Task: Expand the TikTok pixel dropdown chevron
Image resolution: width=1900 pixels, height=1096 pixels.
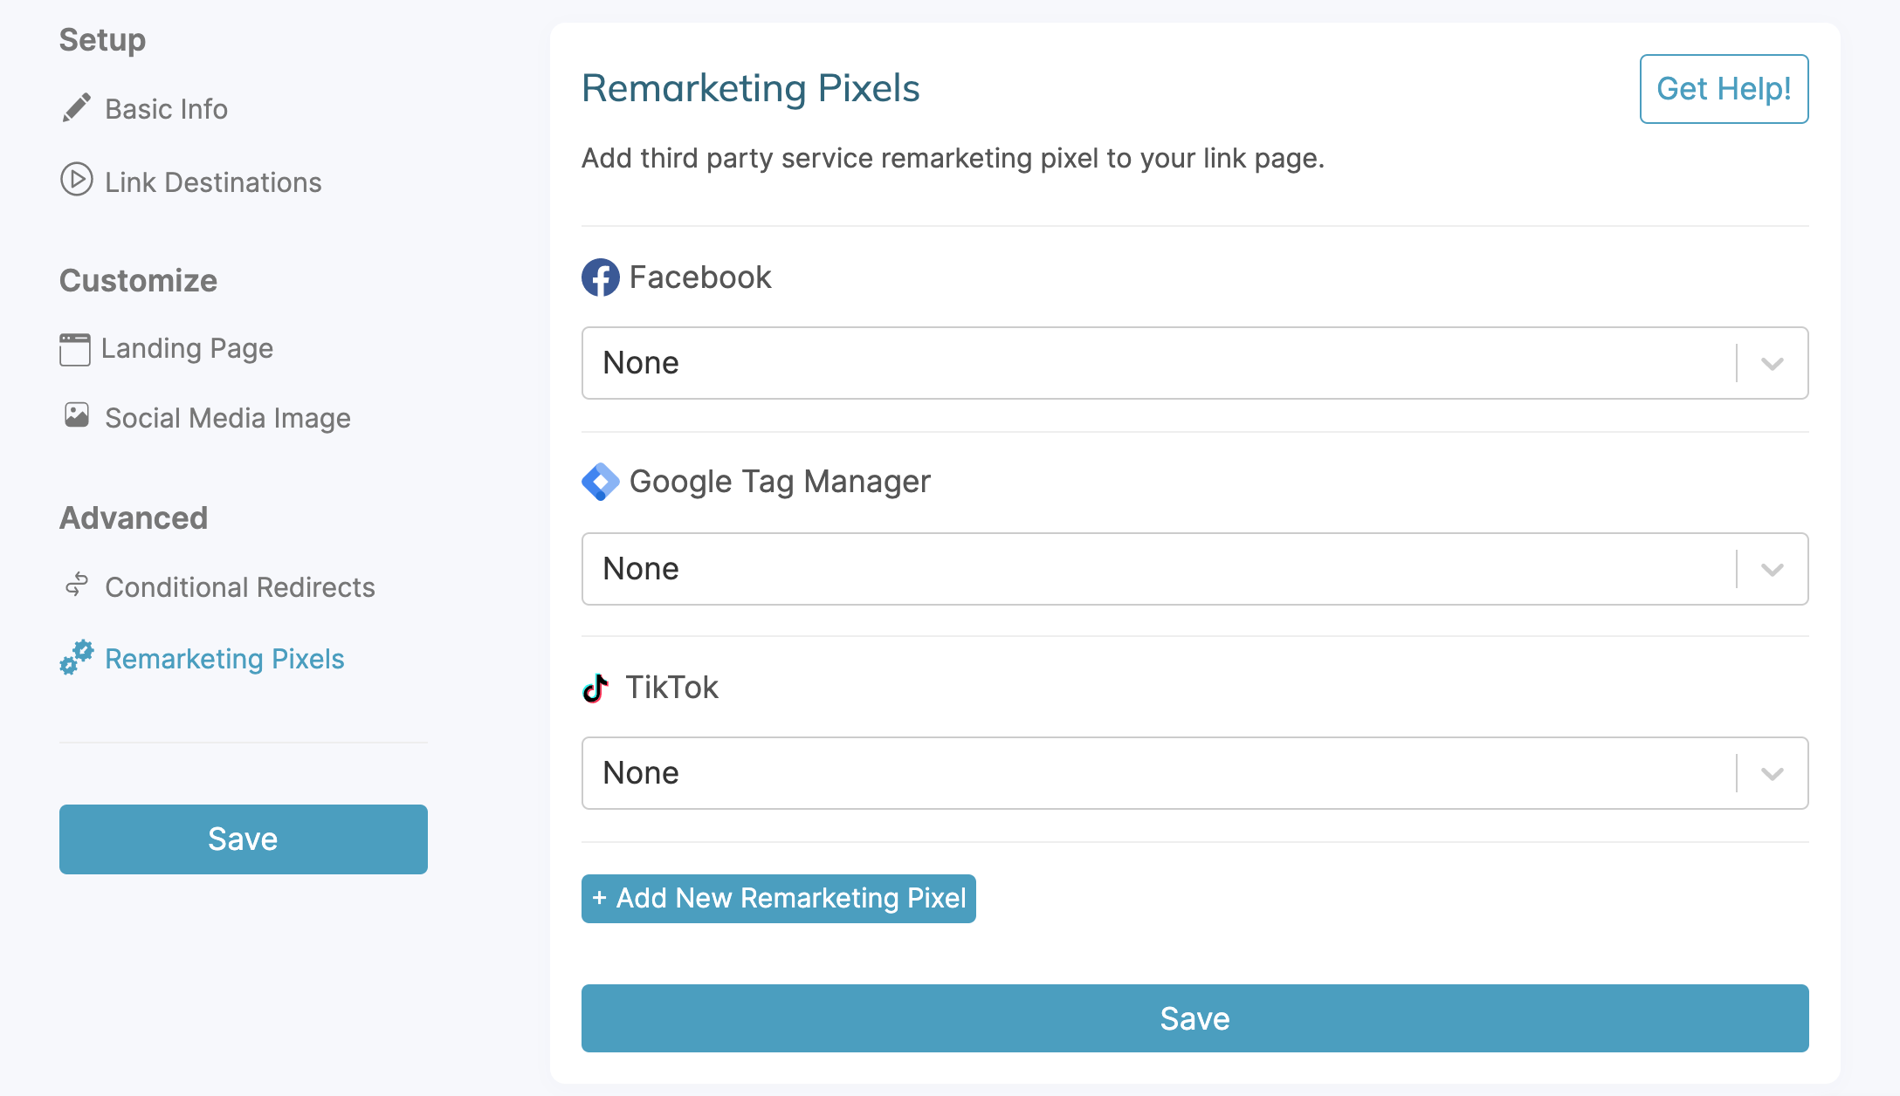Action: (1773, 773)
